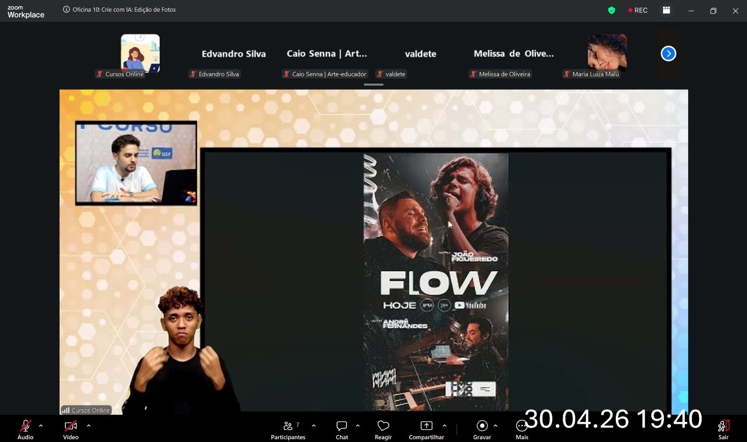747x442 pixels.
Task: Click the gallery strip resize handle bar
Action: click(373, 84)
